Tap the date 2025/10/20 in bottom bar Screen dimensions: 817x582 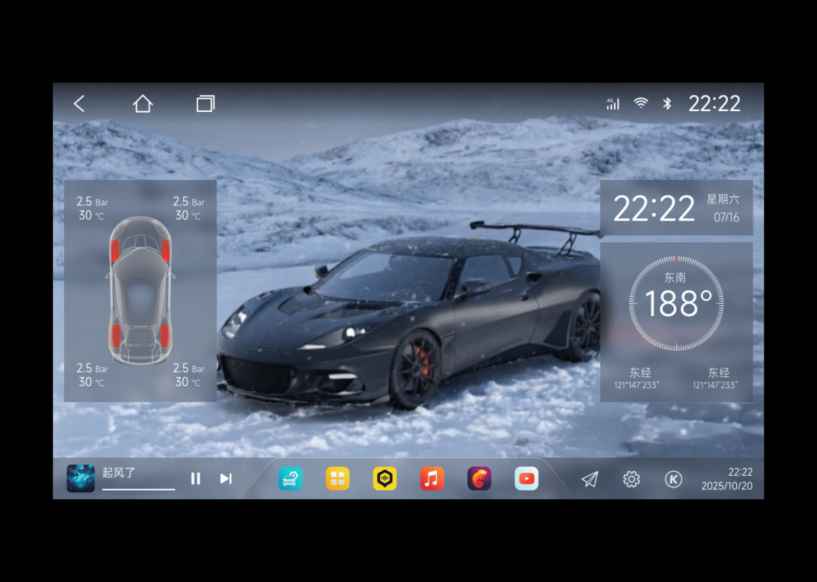pos(727,486)
